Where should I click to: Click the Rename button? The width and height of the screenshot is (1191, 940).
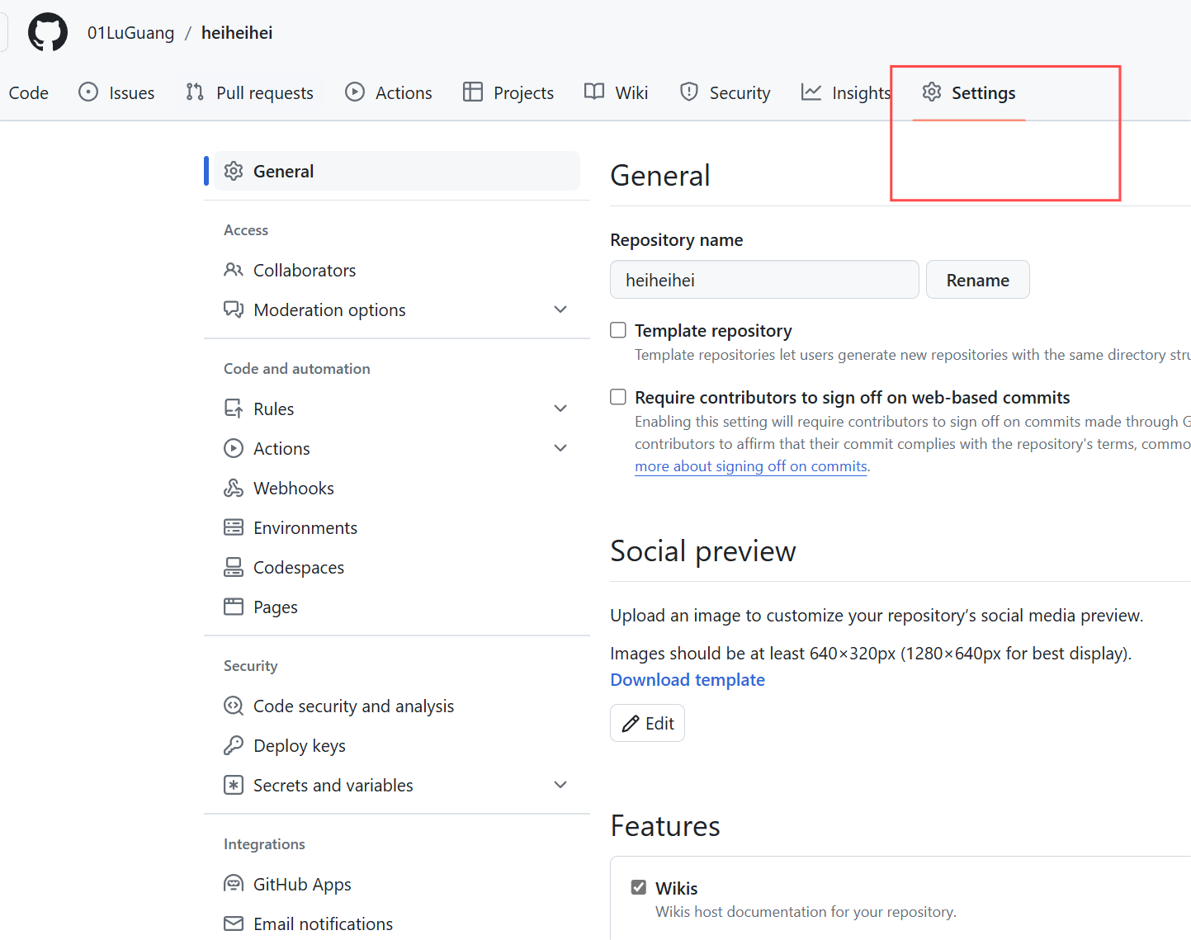click(x=977, y=280)
